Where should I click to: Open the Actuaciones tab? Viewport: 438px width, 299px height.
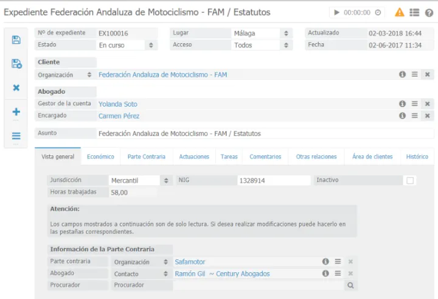[x=194, y=157]
